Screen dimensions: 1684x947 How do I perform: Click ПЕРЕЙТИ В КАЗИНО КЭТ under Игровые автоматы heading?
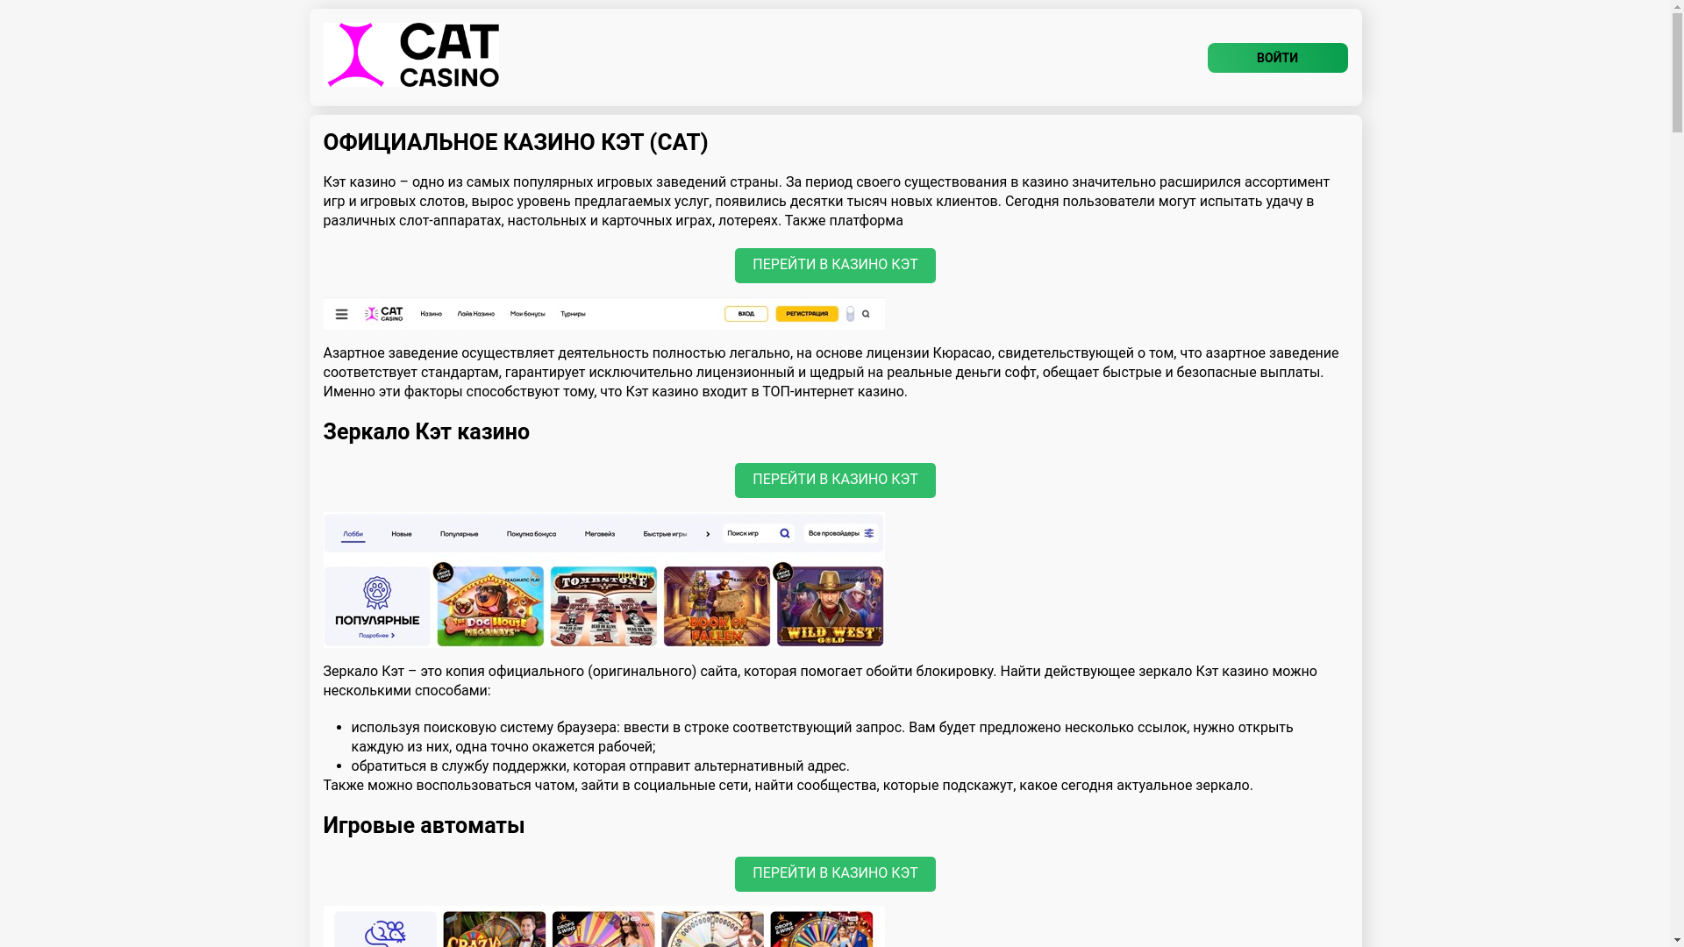point(835,874)
